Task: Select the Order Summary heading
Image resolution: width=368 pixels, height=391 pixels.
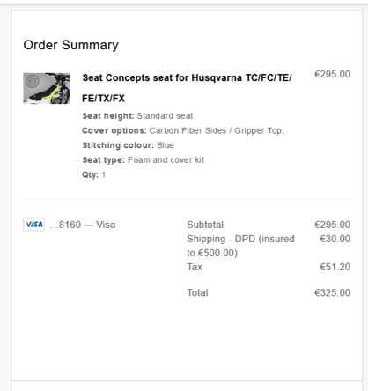Action: (71, 45)
